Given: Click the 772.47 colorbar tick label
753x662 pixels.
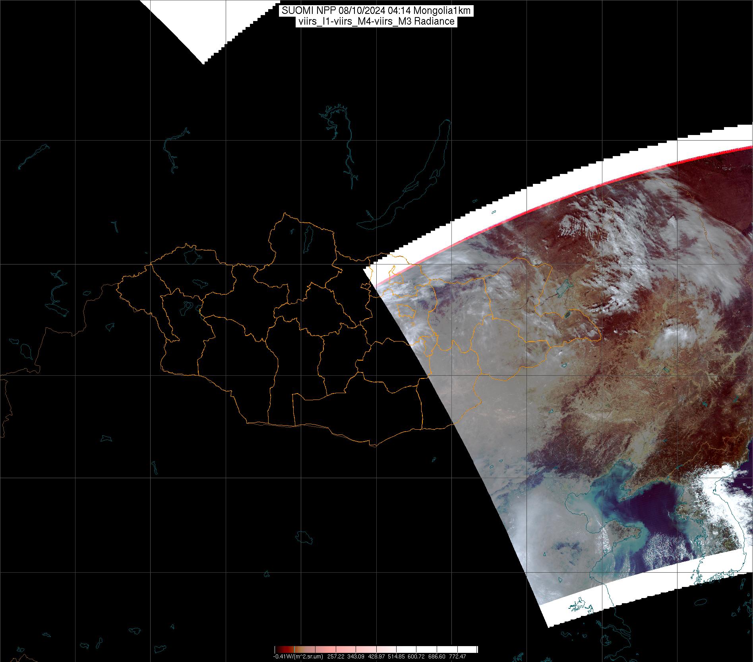Looking at the screenshot, I should (x=457, y=656).
